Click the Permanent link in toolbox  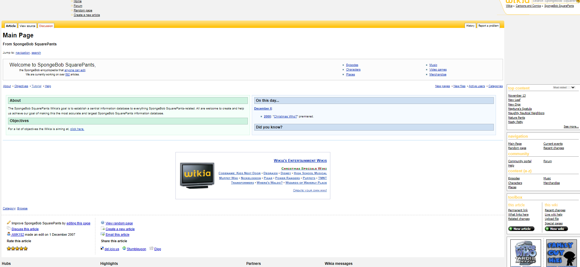click(518, 210)
